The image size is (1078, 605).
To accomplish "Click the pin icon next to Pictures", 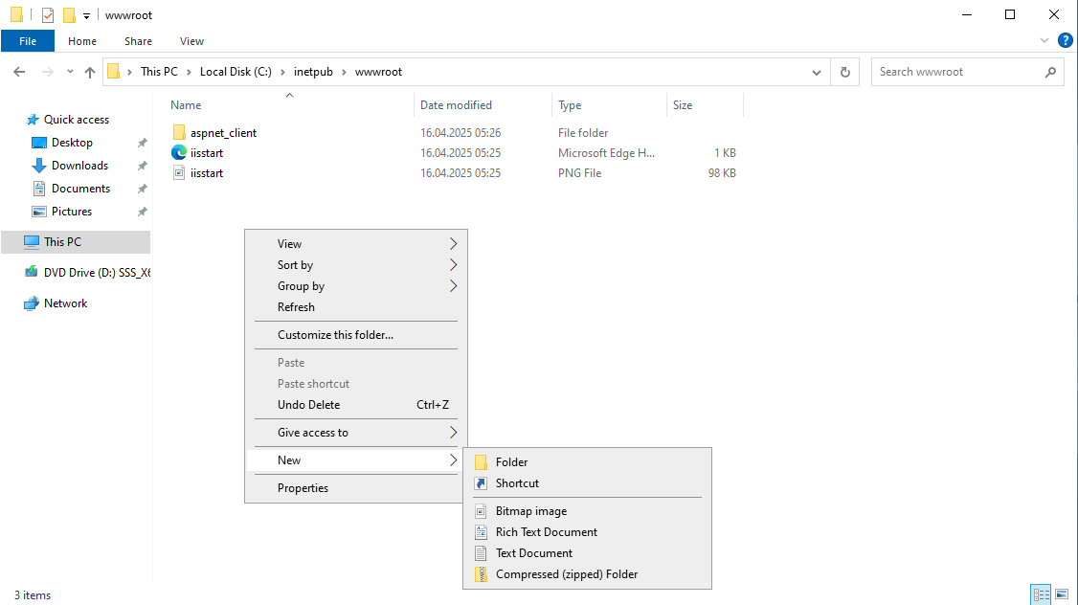I will coord(142,212).
